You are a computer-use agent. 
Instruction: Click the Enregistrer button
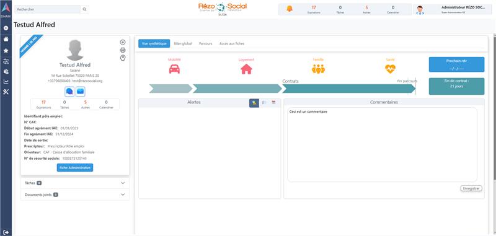pos(471,188)
